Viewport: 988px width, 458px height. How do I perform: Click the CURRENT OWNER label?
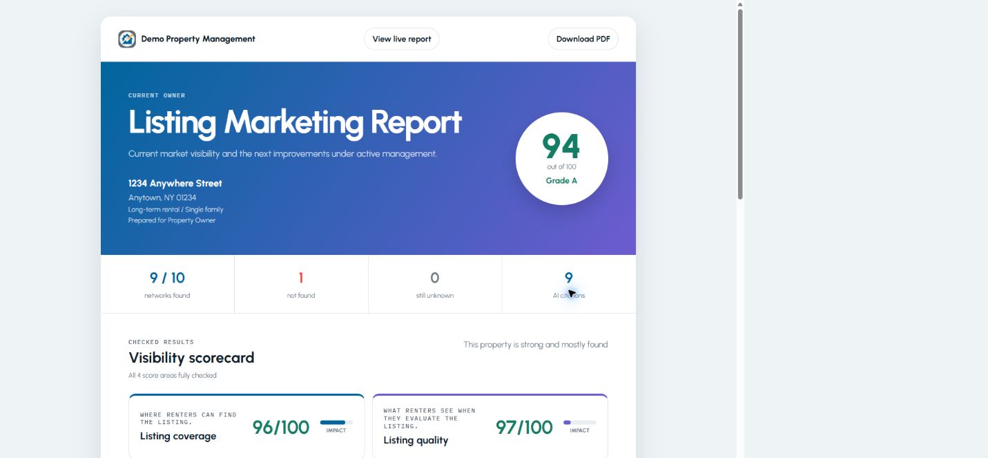click(157, 95)
